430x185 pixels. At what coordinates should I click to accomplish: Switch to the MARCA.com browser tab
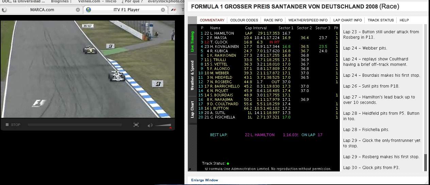pyautogui.click(x=42, y=10)
